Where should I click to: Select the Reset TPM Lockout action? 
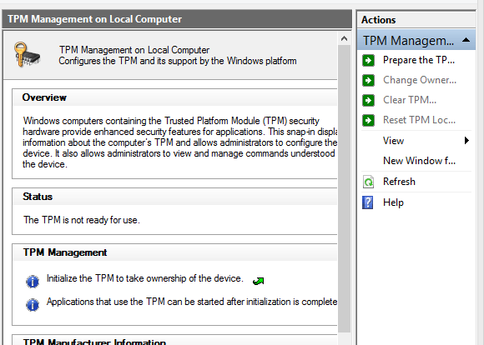pos(419,120)
